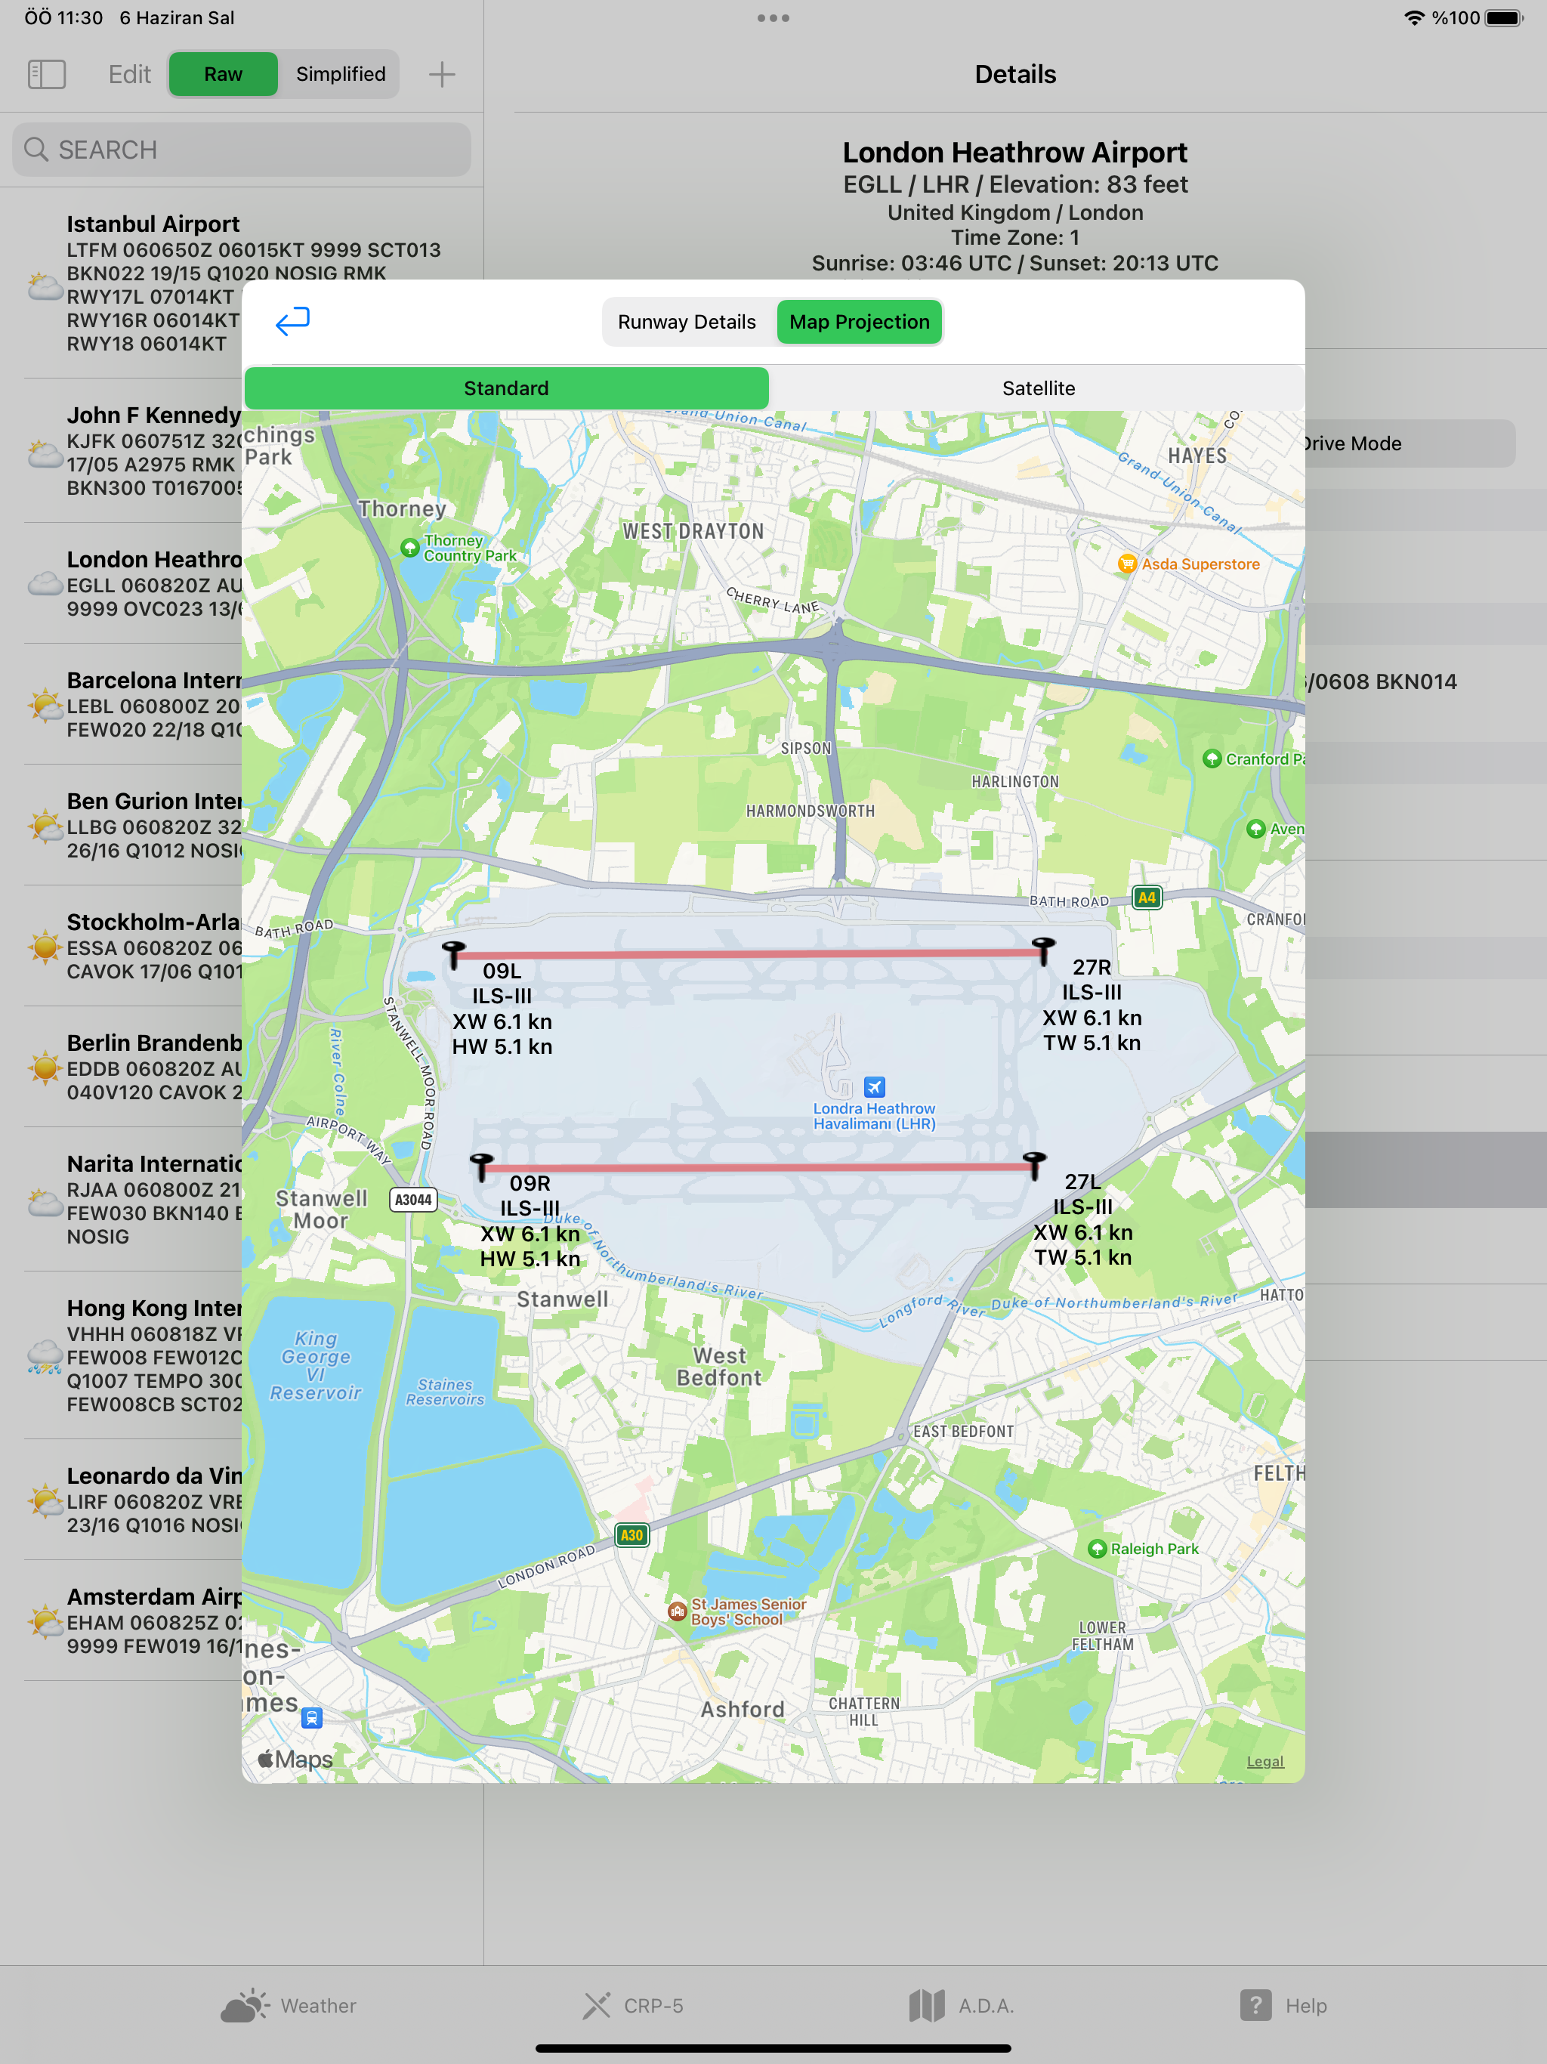Select Amsterdam Airport row
The width and height of the screenshot is (1547, 2064).
[122, 1621]
